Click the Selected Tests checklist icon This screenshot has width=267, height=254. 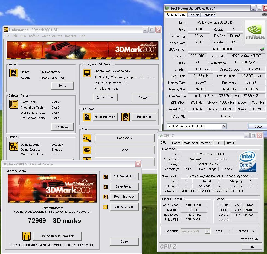14,104
